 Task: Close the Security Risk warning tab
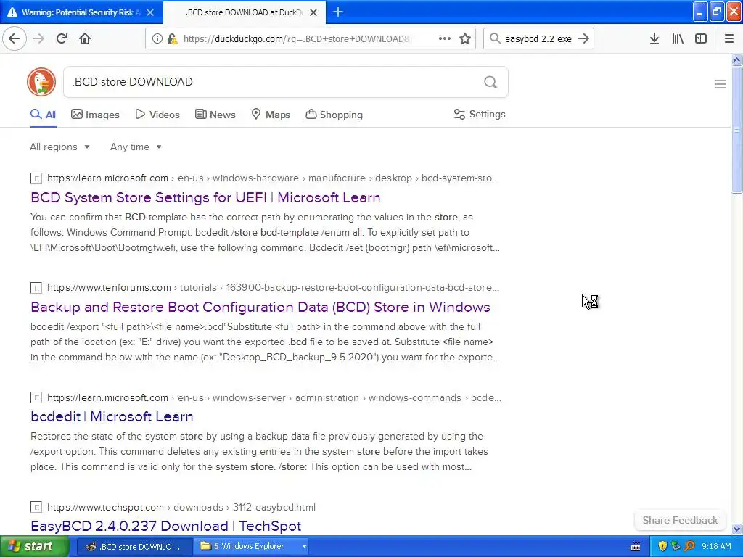pos(150,12)
